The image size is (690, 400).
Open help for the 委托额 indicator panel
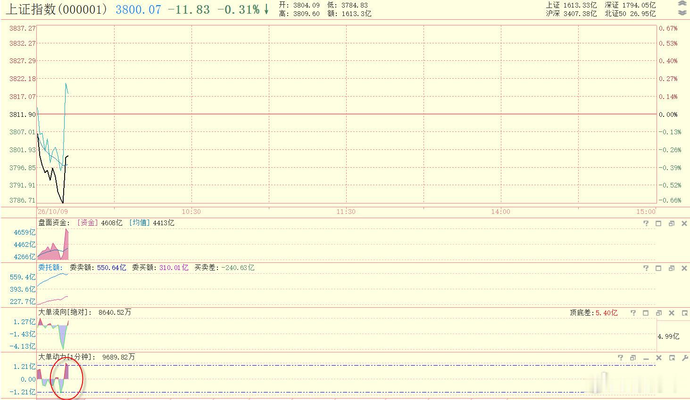(646, 268)
